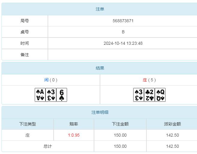The image size is (197, 154).
Task: Select the table number value B
Action: pos(123,32)
